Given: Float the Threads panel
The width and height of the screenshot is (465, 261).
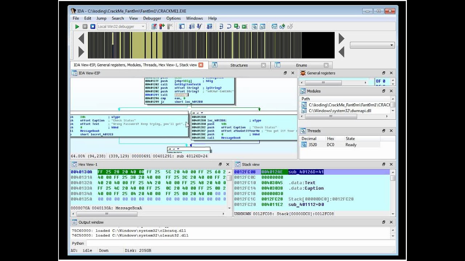Looking at the screenshot, I should [384, 131].
